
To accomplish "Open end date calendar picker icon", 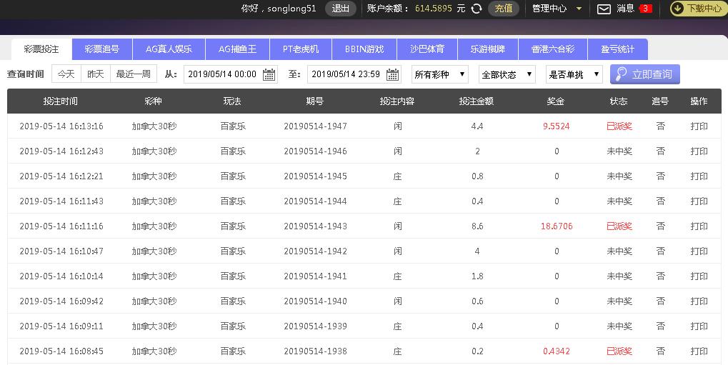I will pyautogui.click(x=393, y=74).
